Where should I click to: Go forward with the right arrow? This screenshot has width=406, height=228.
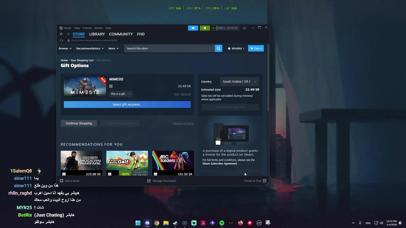tap(68, 34)
